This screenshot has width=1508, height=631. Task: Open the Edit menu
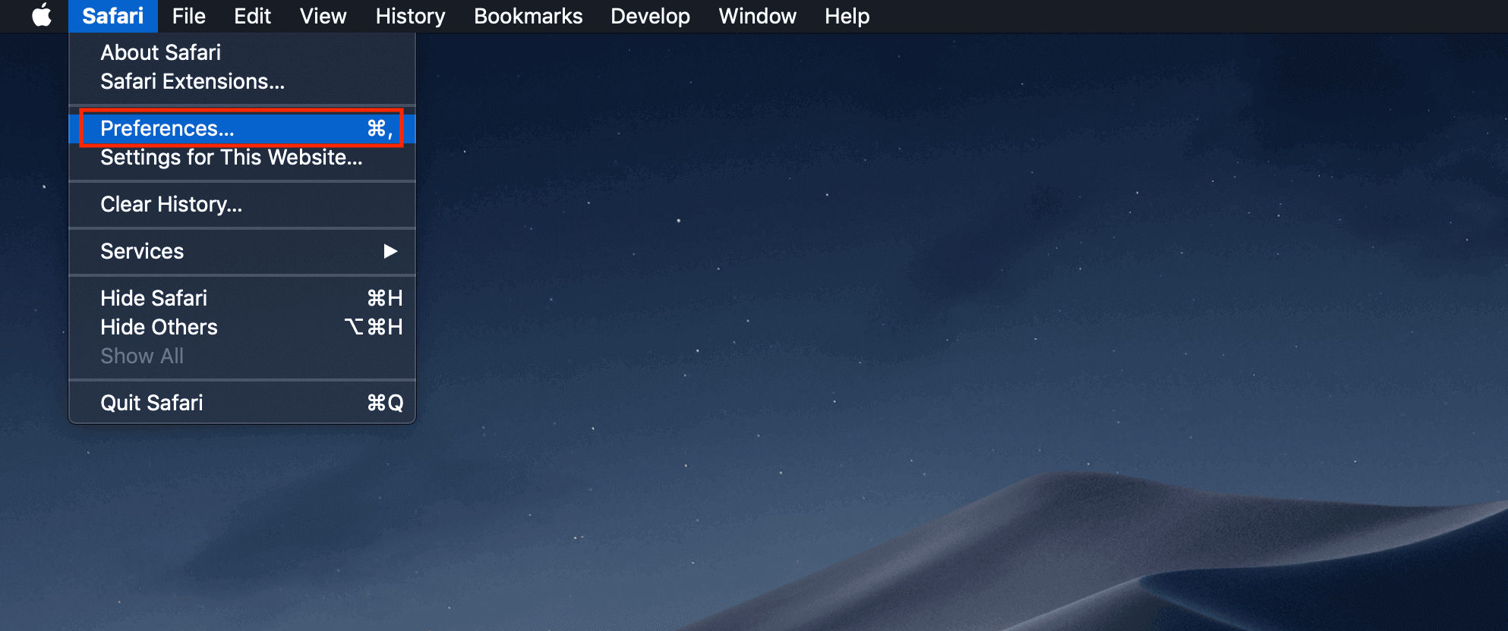click(252, 16)
